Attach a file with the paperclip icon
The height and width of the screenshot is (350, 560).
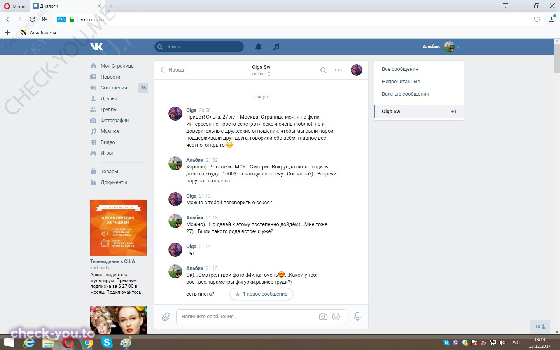pos(166,317)
